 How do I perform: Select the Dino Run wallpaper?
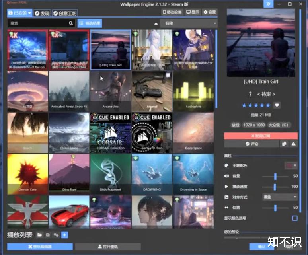(69, 174)
